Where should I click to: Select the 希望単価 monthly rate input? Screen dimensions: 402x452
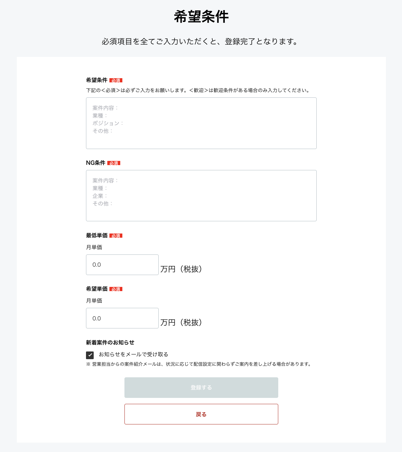pyautogui.click(x=122, y=318)
